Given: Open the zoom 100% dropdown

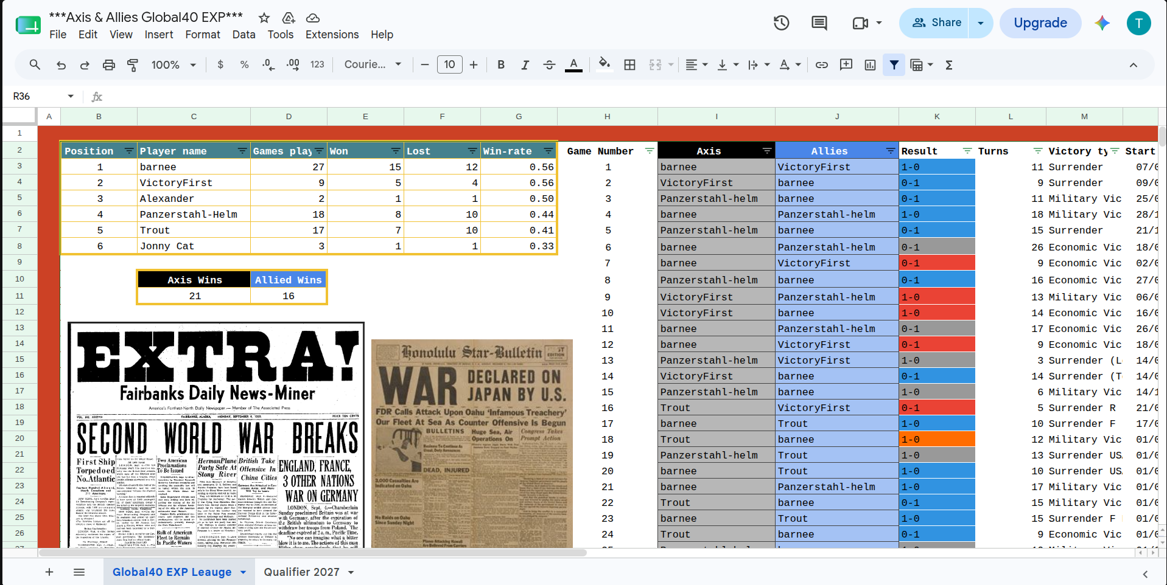Looking at the screenshot, I should pyautogui.click(x=173, y=64).
